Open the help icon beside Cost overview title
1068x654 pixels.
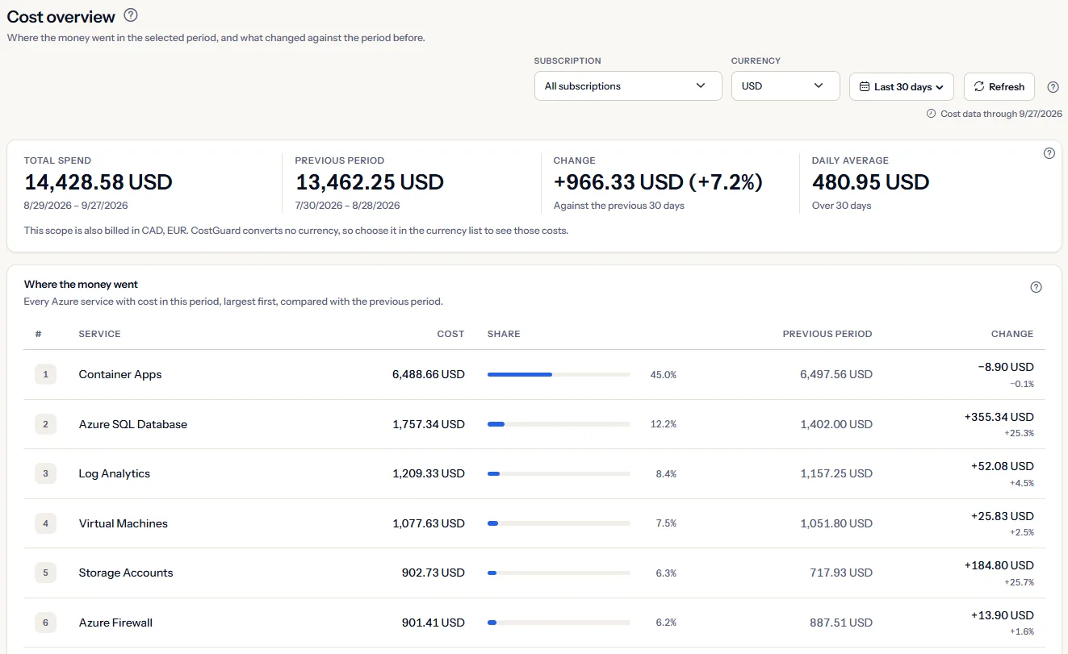[131, 15]
